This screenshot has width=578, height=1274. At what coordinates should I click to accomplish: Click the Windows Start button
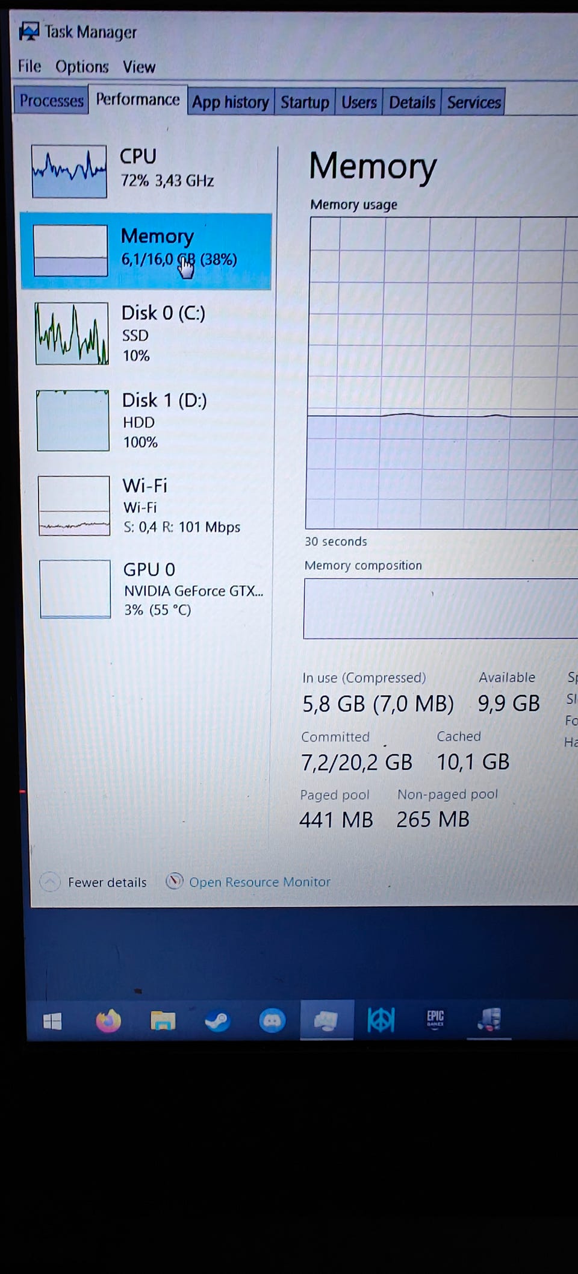click(x=52, y=1021)
